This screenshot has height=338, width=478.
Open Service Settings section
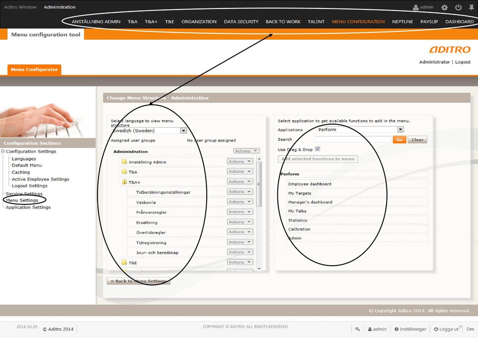click(x=24, y=193)
